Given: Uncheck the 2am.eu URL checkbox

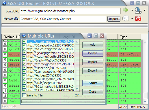Looking at the screenshot, I should click(x=24, y=72).
